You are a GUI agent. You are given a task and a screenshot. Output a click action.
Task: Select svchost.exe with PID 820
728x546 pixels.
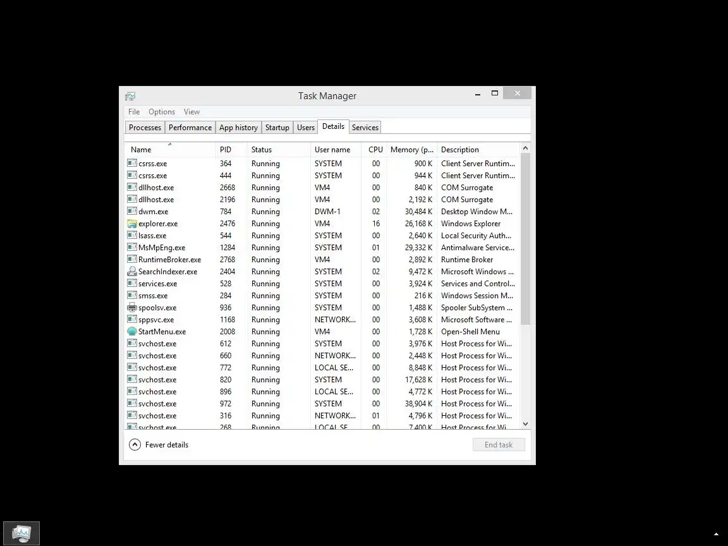click(157, 380)
